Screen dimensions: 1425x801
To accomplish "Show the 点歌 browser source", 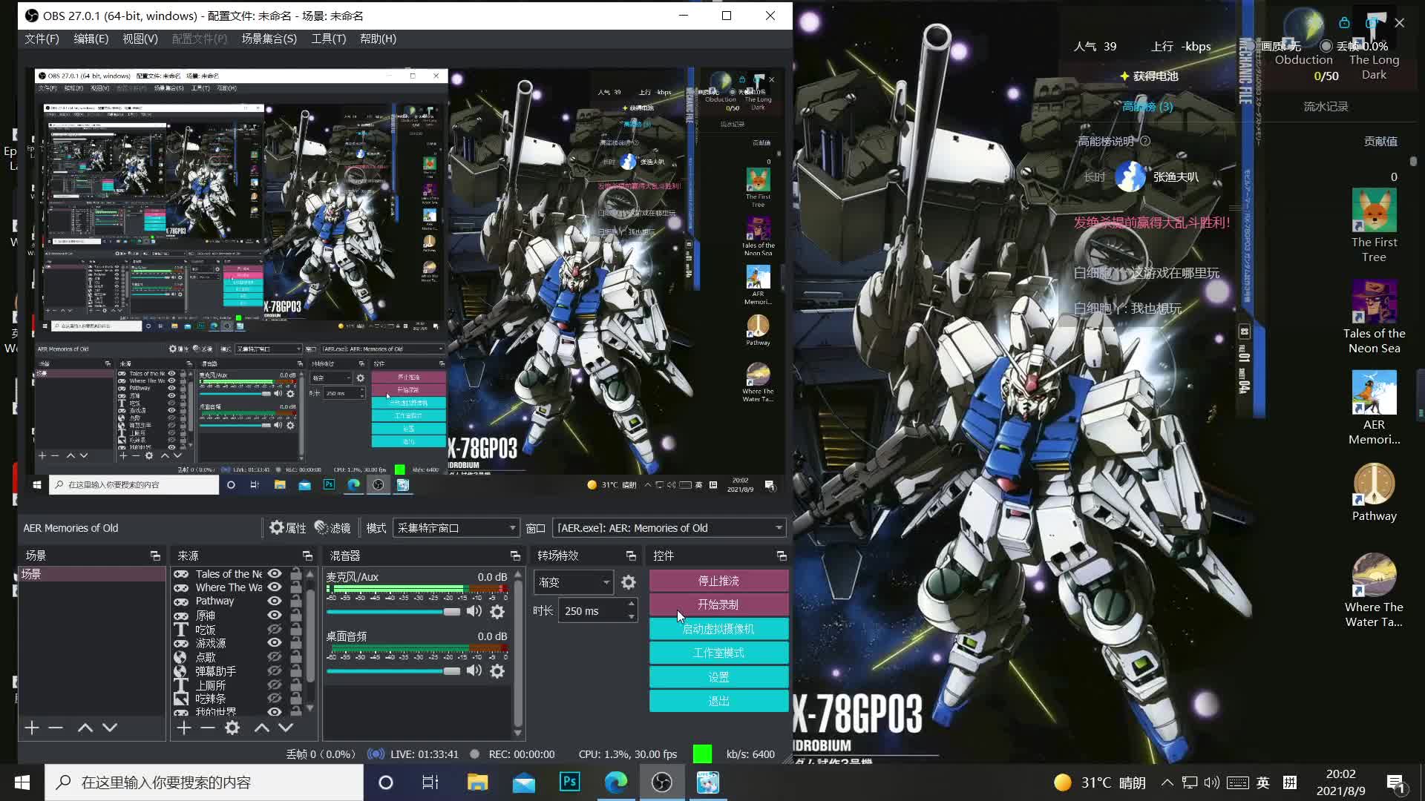I will pos(275,657).
